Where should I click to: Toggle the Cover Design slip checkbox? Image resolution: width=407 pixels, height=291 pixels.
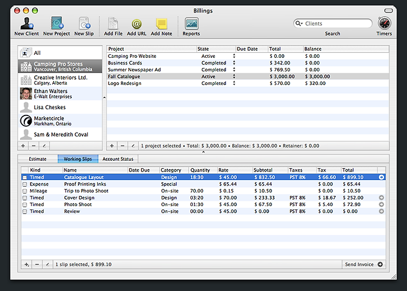pos(25,198)
